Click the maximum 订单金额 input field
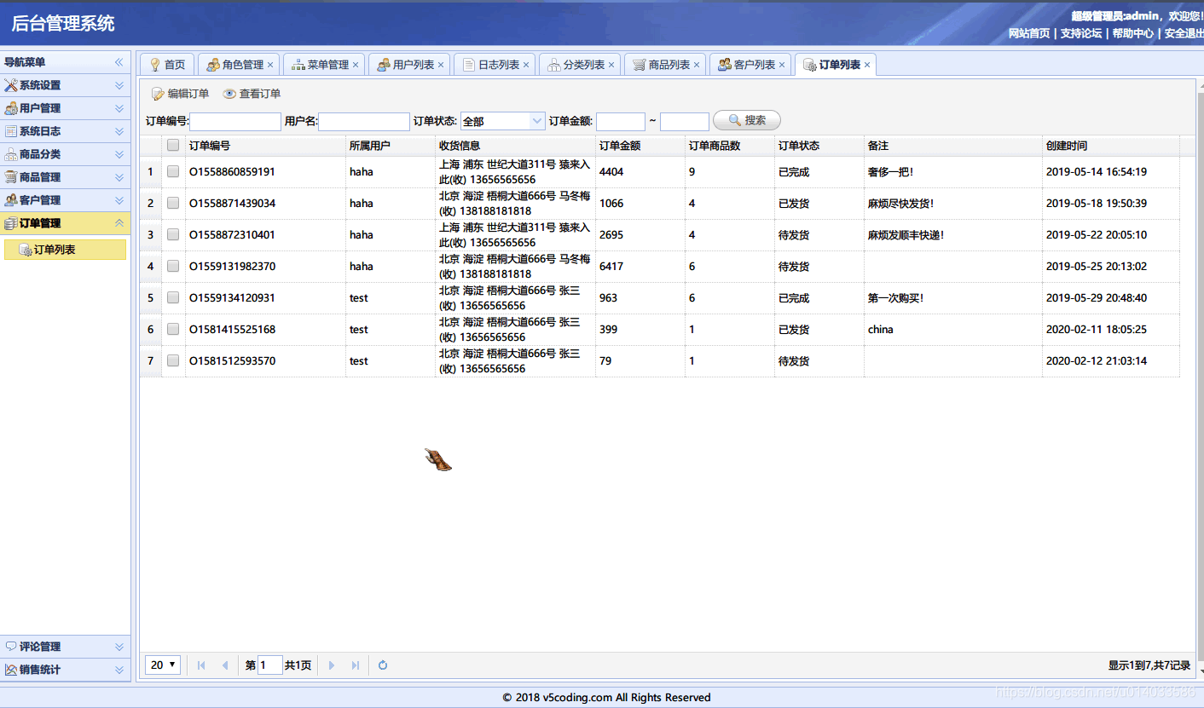 tap(685, 122)
